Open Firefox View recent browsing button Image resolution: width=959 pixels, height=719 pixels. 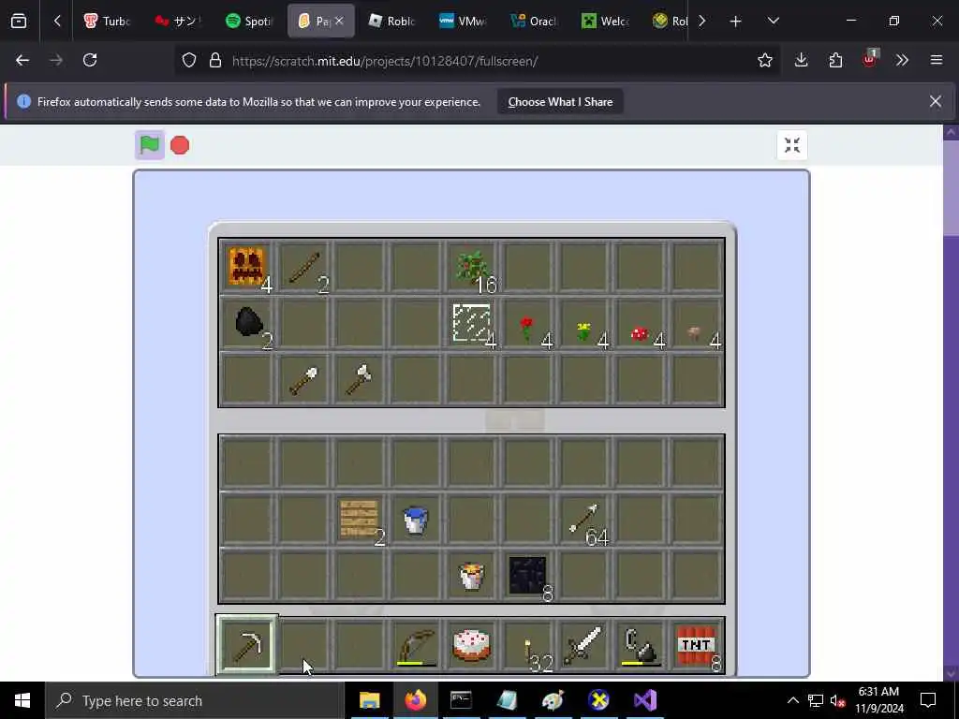(19, 22)
